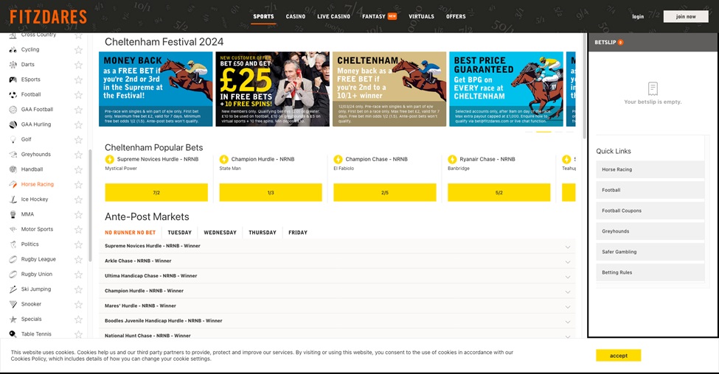The height and width of the screenshot is (374, 719).
Task: Switch to the Wednesday ante-post tab
Action: coord(220,233)
